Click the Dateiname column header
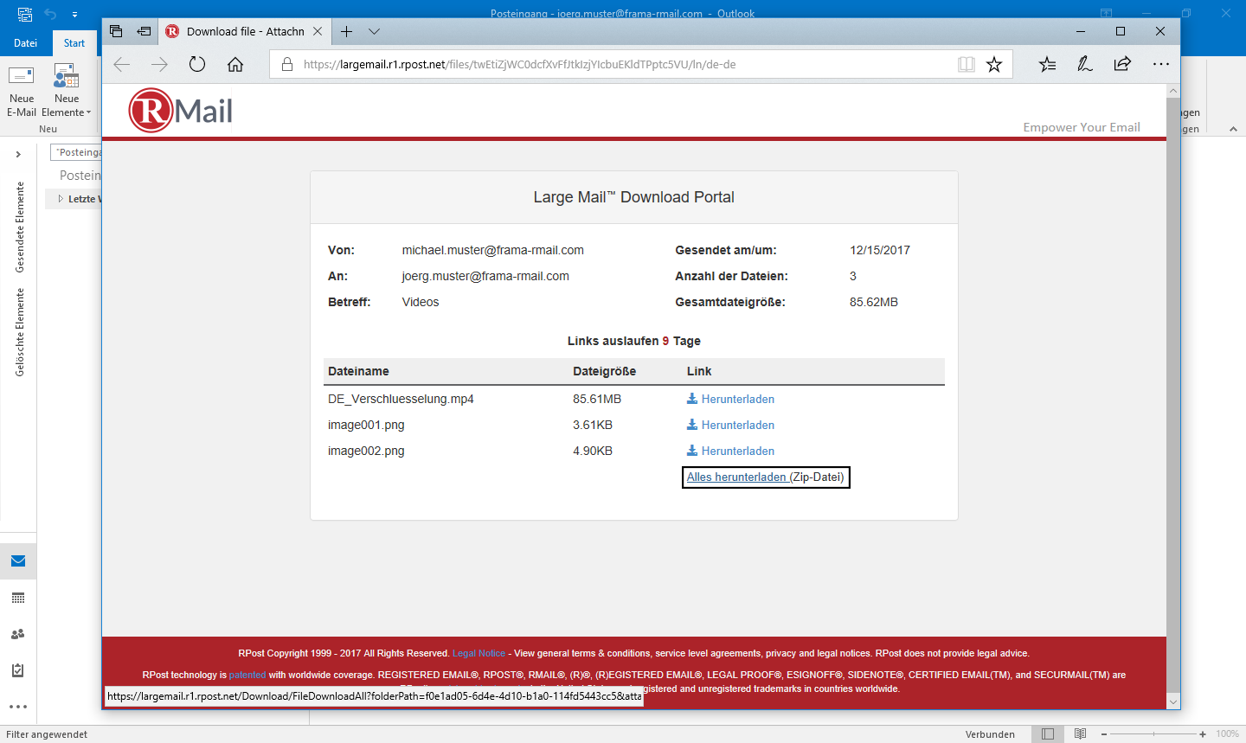The width and height of the screenshot is (1246, 743). [x=358, y=371]
